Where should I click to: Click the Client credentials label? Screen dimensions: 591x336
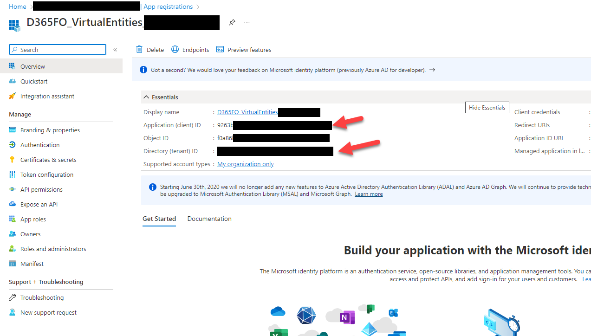(x=537, y=112)
